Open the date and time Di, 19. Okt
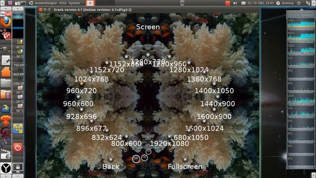This screenshot has height=178, width=316. click(261, 3)
